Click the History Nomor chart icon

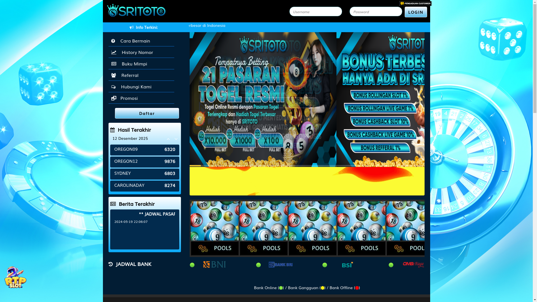click(x=114, y=53)
